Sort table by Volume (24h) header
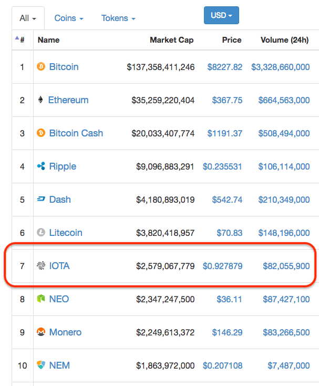This screenshot has width=319, height=386. (x=285, y=40)
